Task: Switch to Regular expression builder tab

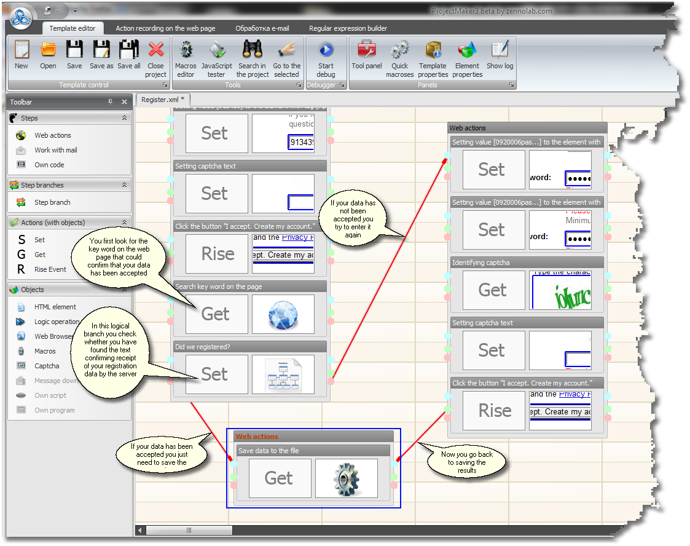Action: 348,28
